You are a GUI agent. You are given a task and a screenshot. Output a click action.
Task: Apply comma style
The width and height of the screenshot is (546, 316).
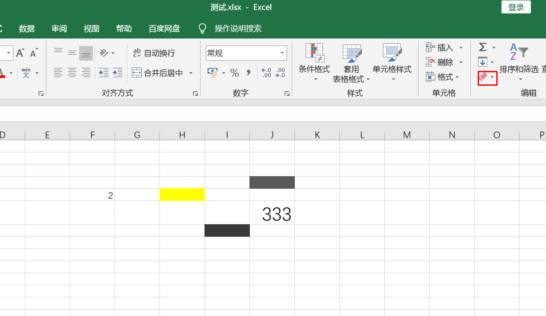(x=249, y=73)
